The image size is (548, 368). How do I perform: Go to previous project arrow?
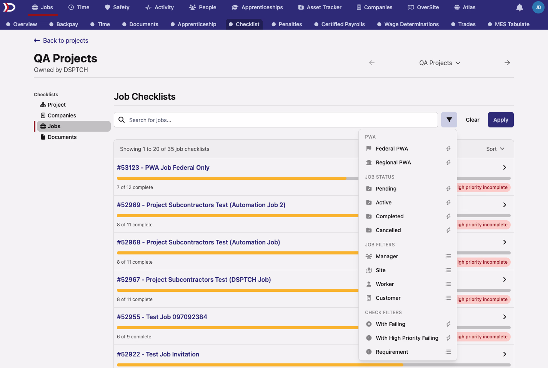click(371, 63)
